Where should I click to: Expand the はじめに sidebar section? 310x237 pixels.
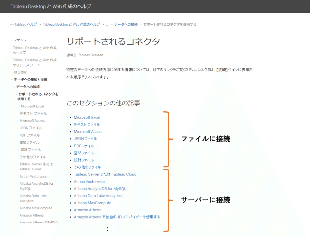click(12, 72)
